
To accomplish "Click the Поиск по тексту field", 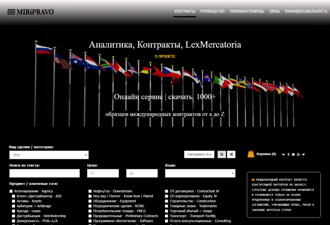I will (44, 174).
